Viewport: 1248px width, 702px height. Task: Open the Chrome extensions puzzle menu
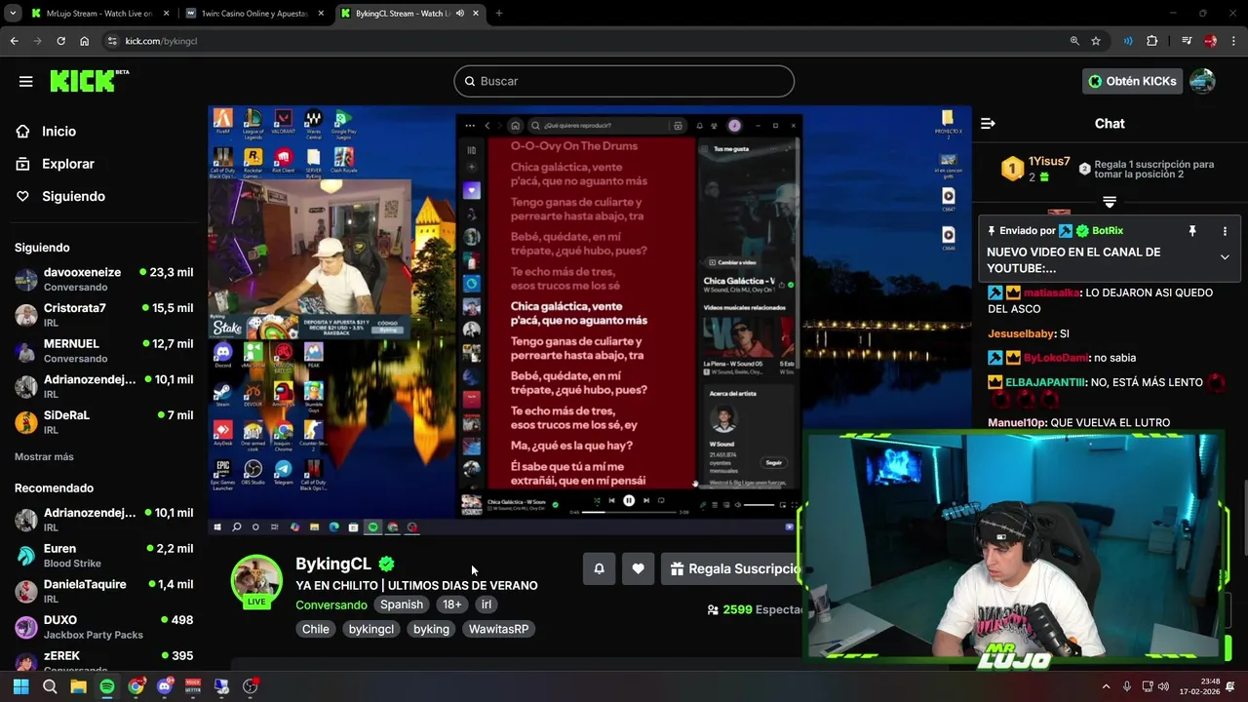point(1152,41)
